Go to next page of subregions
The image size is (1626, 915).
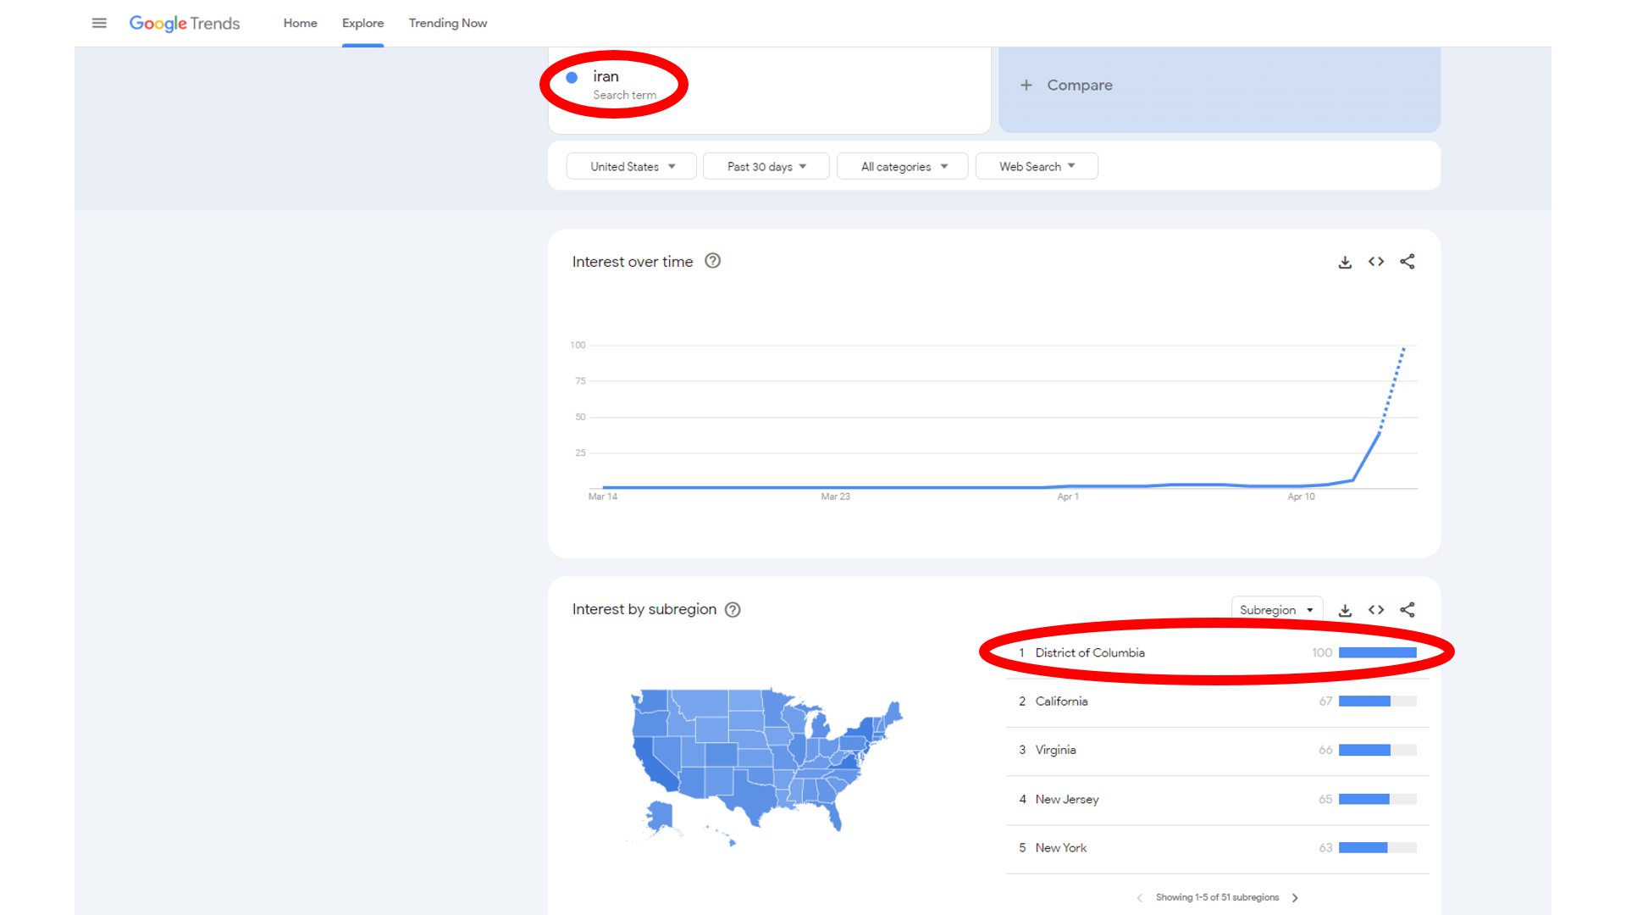pos(1295,897)
